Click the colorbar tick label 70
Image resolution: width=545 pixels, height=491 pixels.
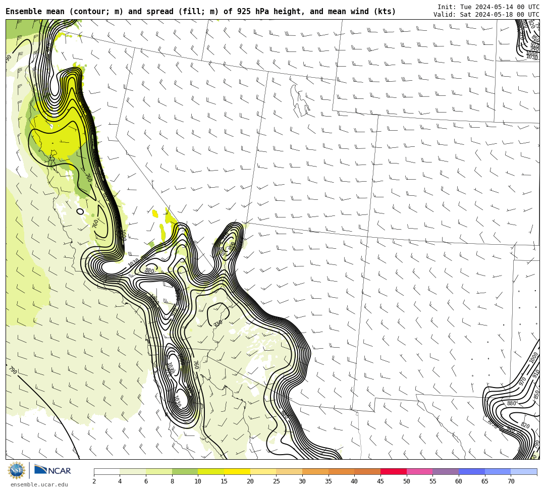[511, 481]
